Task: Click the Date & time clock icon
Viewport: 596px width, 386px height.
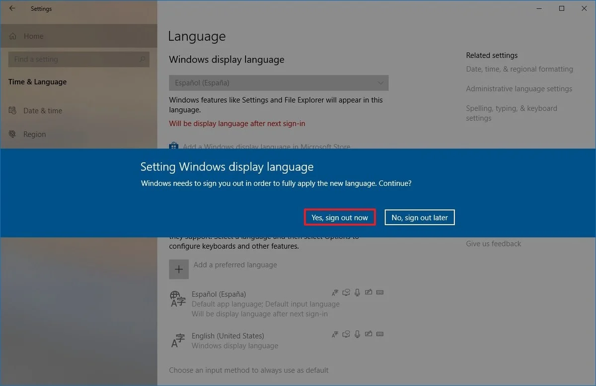Action: (13, 111)
